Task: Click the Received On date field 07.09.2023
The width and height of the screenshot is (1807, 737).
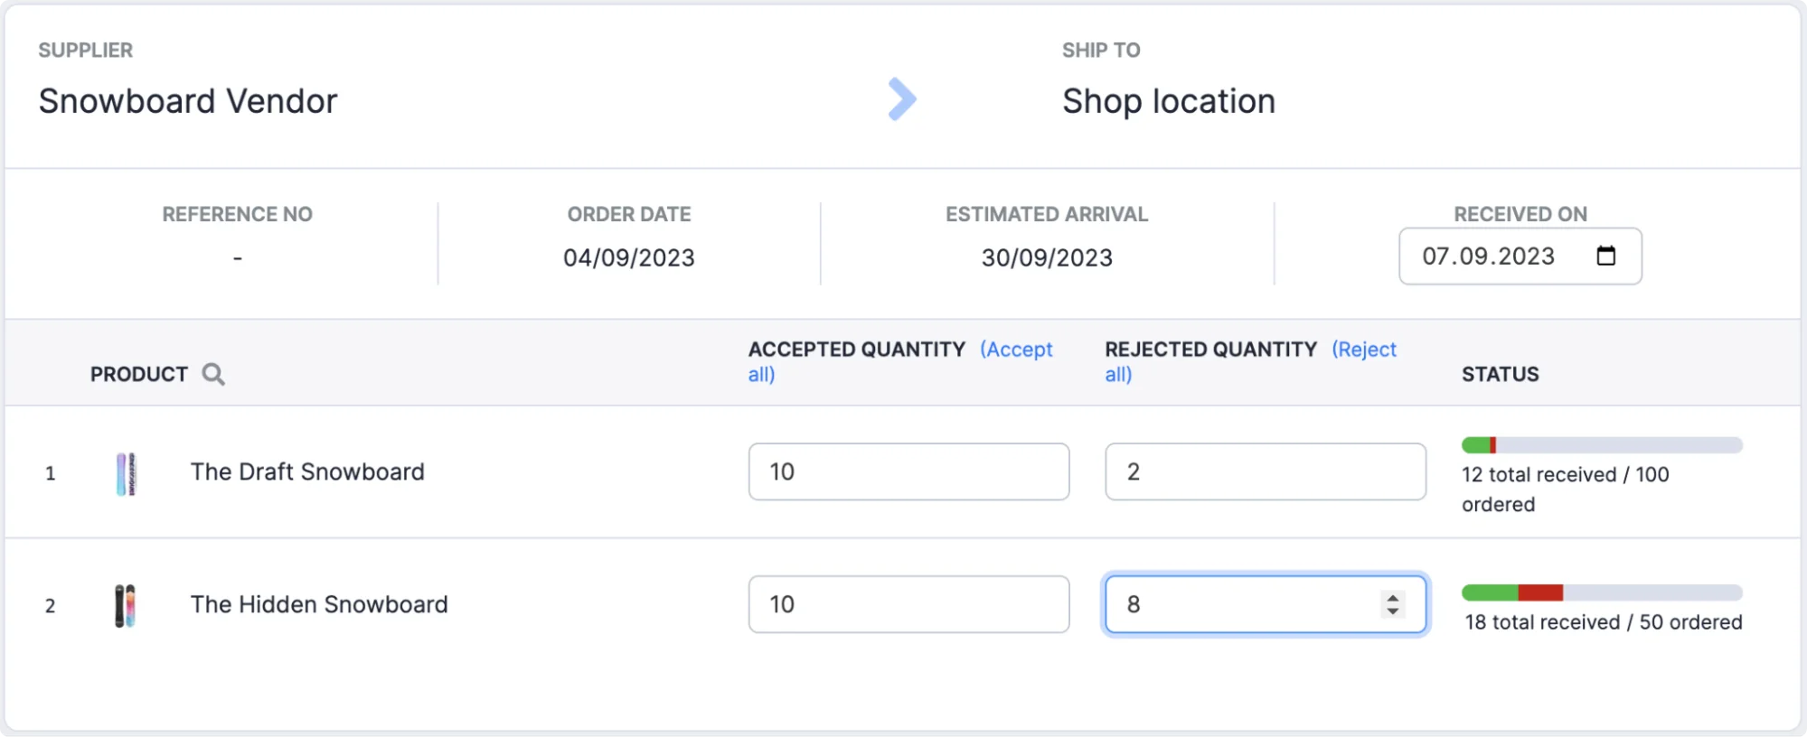Action: 1520,256
